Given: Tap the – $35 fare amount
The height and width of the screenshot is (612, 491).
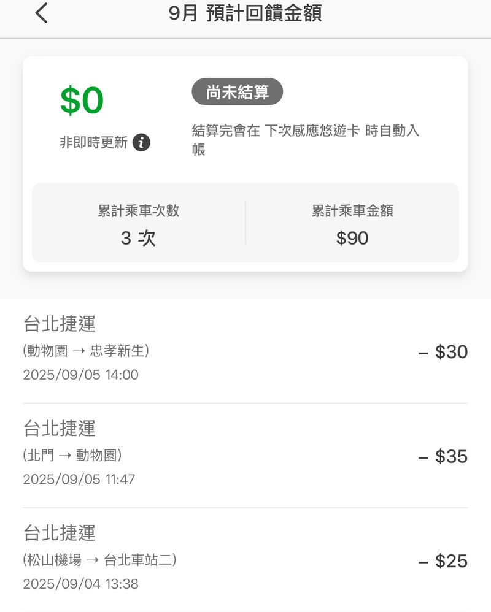Looking at the screenshot, I should [x=443, y=456].
